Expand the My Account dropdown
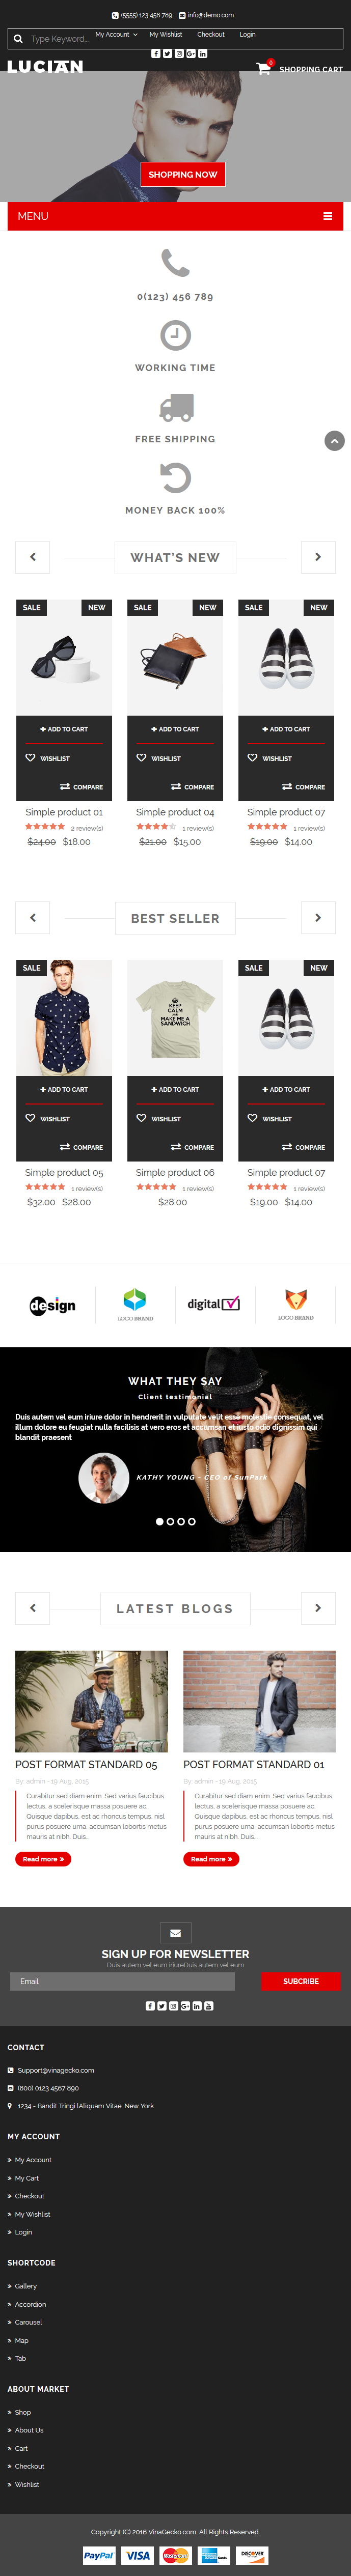Screen dimensions: 351x2576 point(116,35)
